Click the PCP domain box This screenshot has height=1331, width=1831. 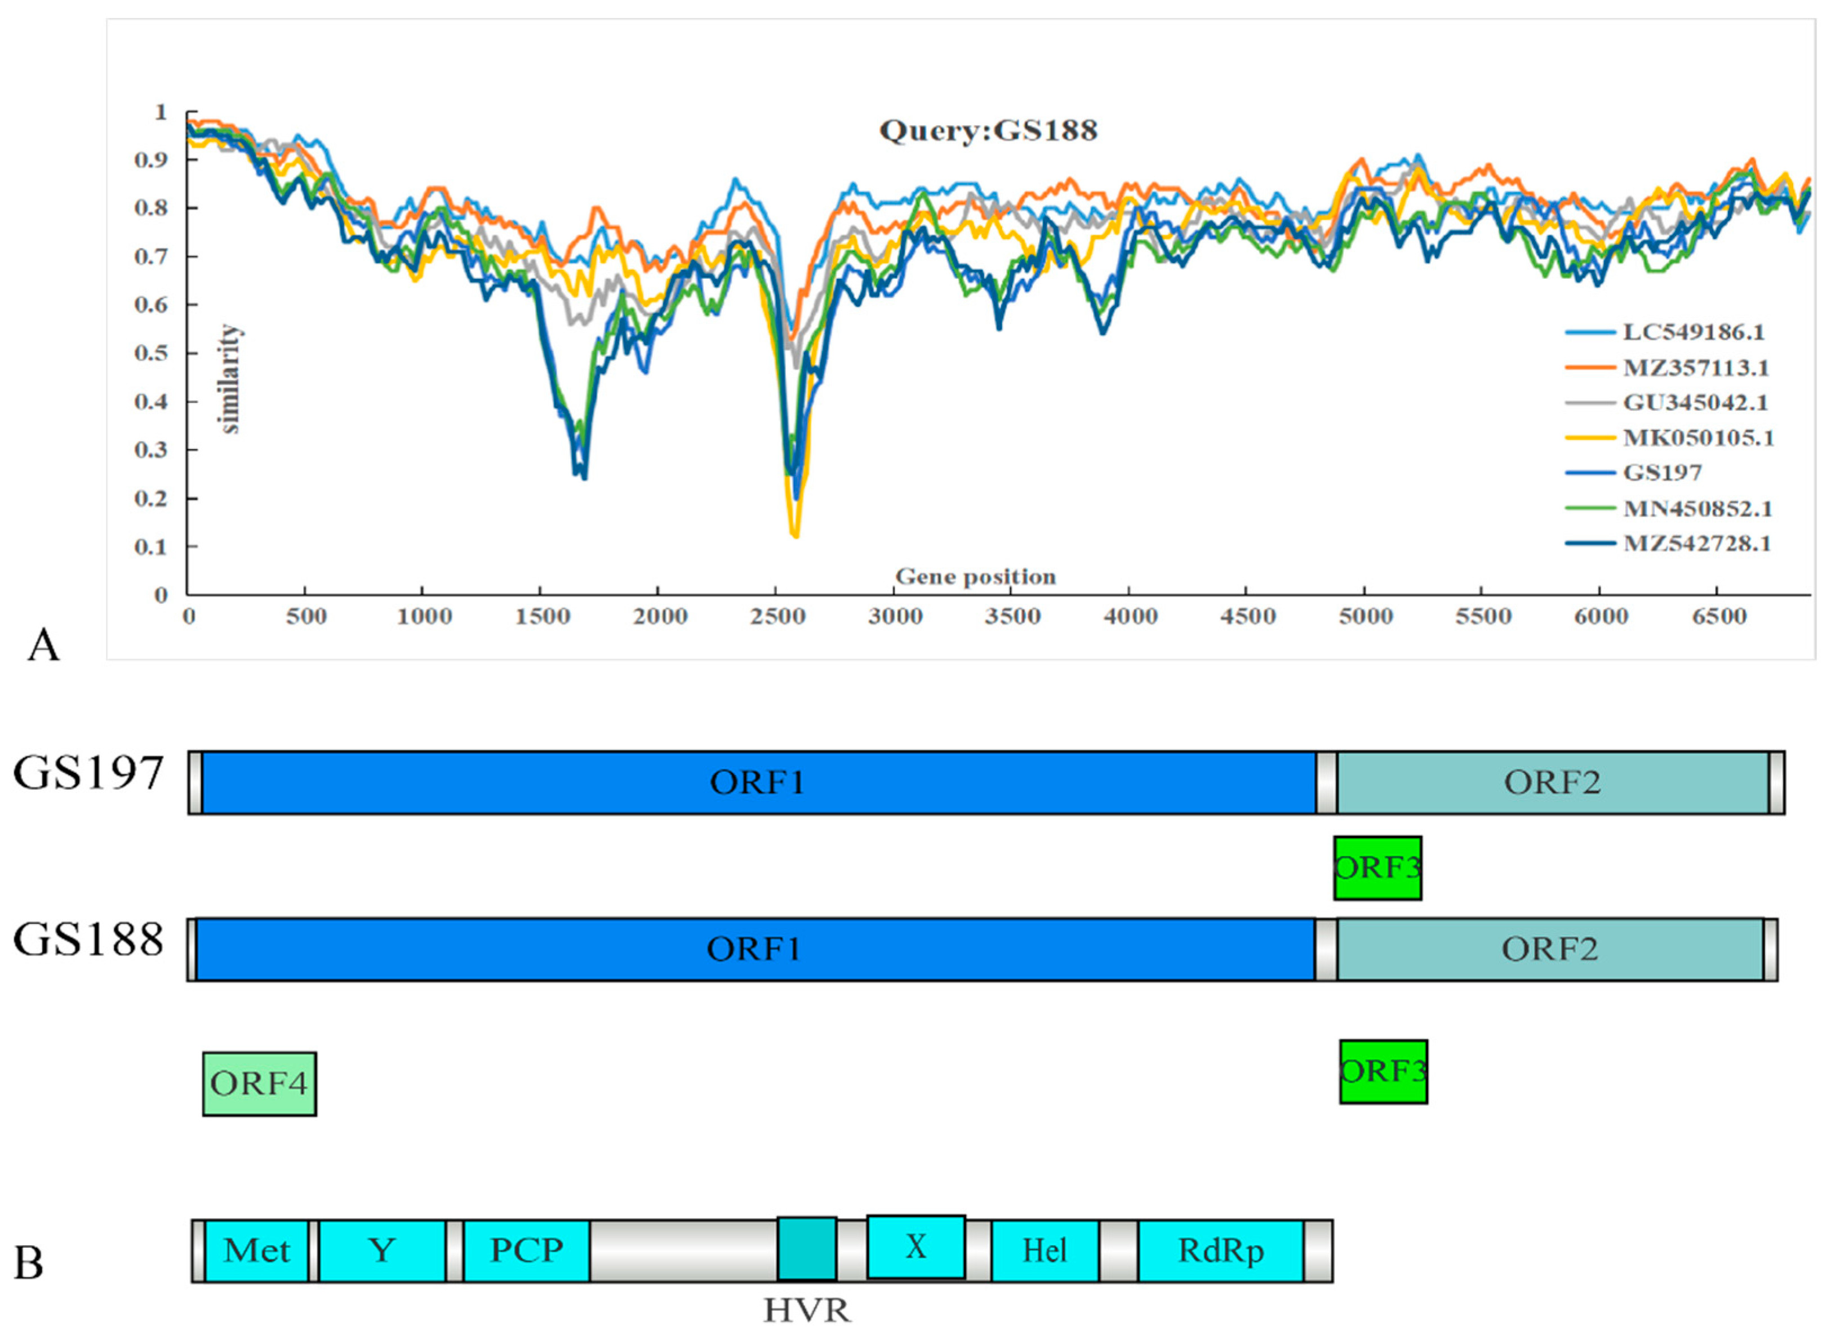tap(526, 1250)
